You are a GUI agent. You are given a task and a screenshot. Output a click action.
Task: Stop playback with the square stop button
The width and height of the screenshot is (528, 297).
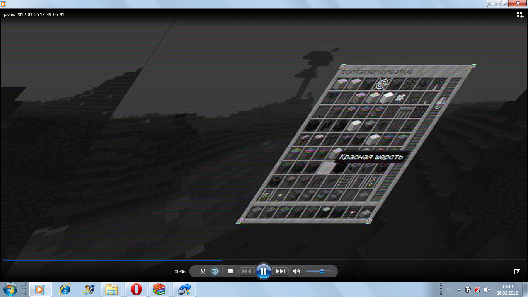(230, 271)
